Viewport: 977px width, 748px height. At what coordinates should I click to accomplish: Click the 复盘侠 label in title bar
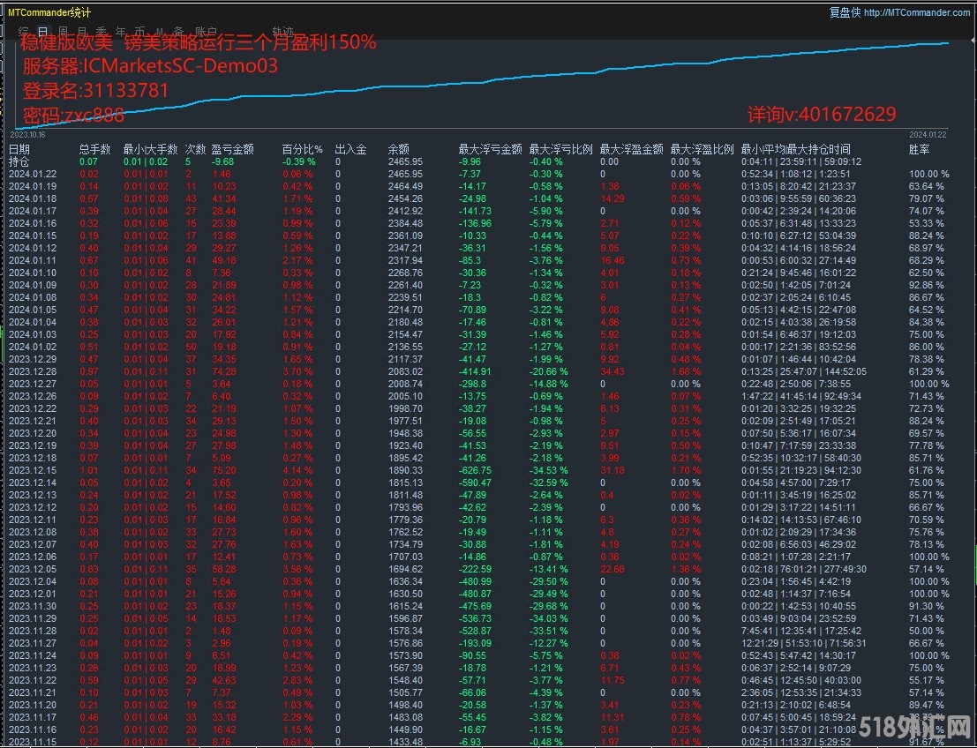[845, 12]
